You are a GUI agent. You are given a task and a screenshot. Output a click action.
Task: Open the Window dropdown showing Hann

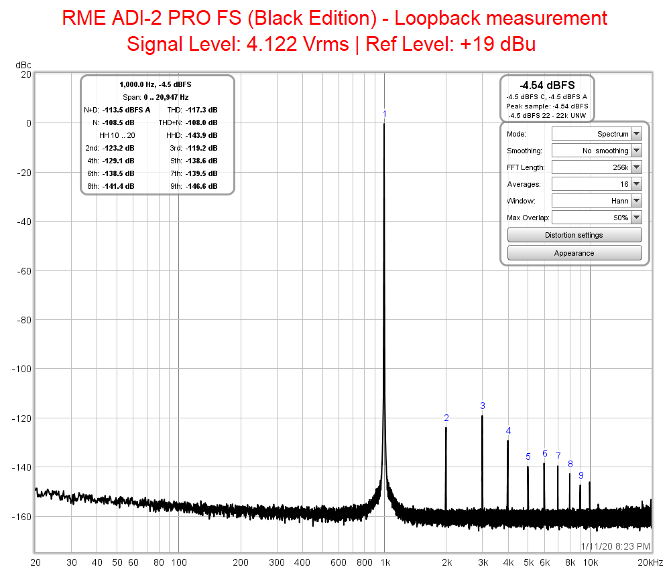(597, 201)
